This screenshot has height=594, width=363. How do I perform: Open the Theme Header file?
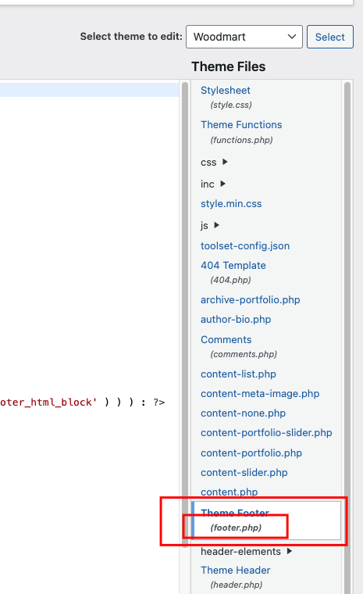click(x=236, y=570)
